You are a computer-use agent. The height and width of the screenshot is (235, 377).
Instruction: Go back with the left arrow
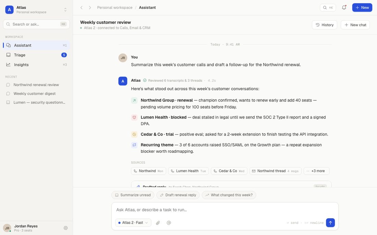tap(82, 8)
